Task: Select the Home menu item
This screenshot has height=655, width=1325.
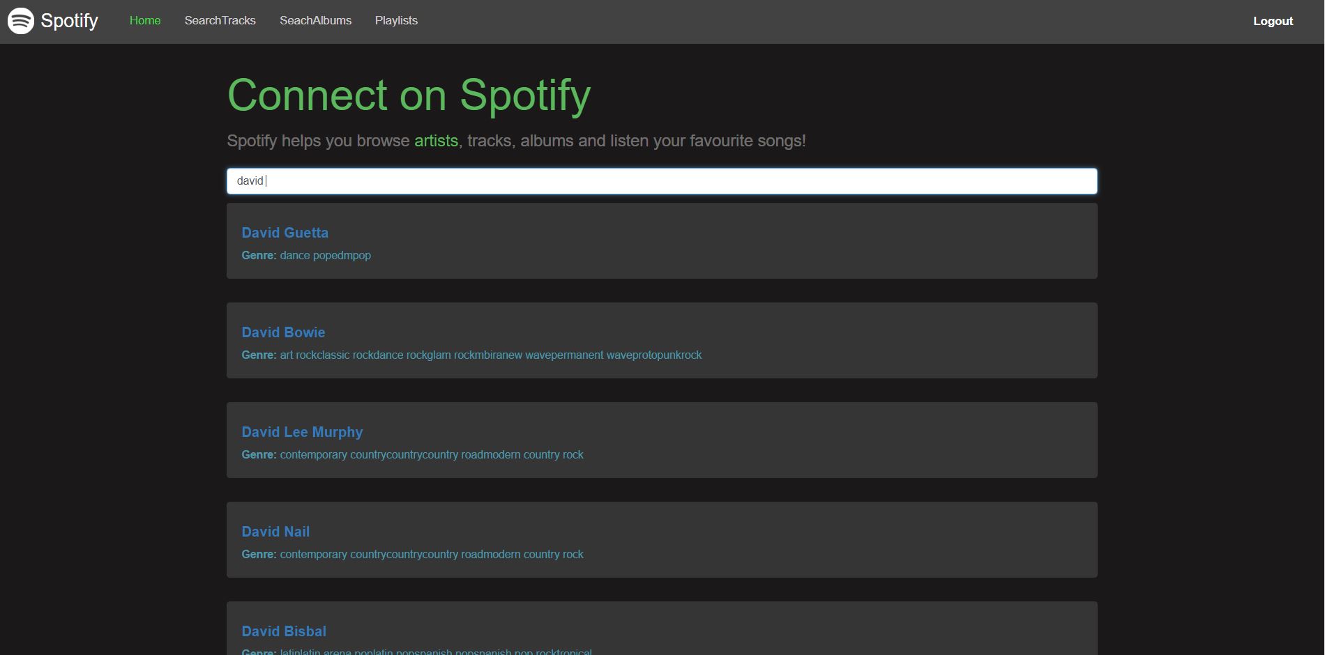Action: click(144, 21)
